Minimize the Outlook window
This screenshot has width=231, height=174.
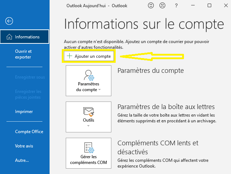193,6
